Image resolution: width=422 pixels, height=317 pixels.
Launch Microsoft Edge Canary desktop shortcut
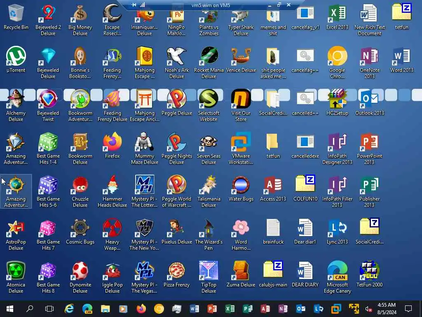click(x=337, y=277)
